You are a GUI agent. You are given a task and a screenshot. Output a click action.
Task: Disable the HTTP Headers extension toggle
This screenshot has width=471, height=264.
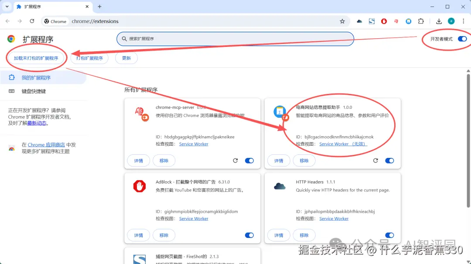tap(389, 235)
